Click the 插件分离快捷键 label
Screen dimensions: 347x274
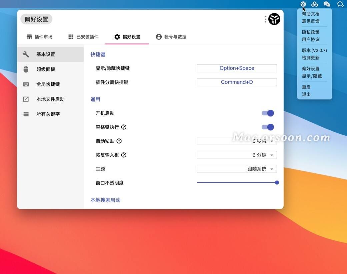[x=112, y=82]
